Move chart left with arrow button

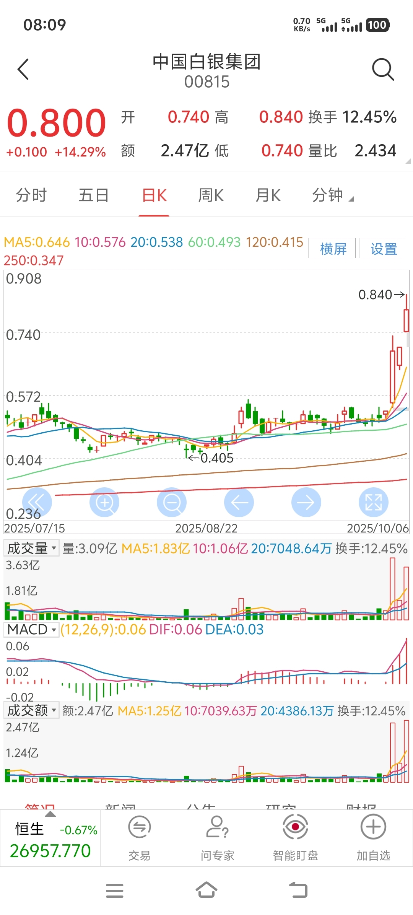click(239, 502)
